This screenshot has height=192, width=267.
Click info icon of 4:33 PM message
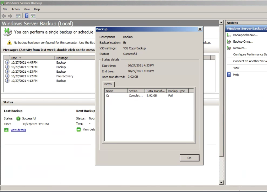(x=7, y=71)
